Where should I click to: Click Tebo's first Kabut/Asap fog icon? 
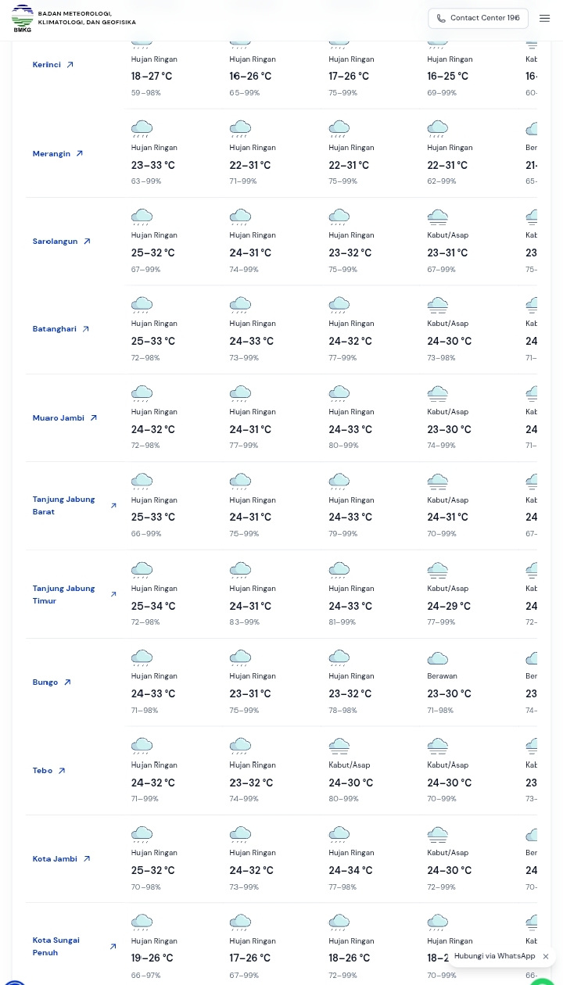(339, 747)
